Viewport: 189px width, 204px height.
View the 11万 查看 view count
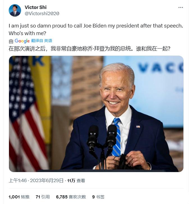click(76, 181)
